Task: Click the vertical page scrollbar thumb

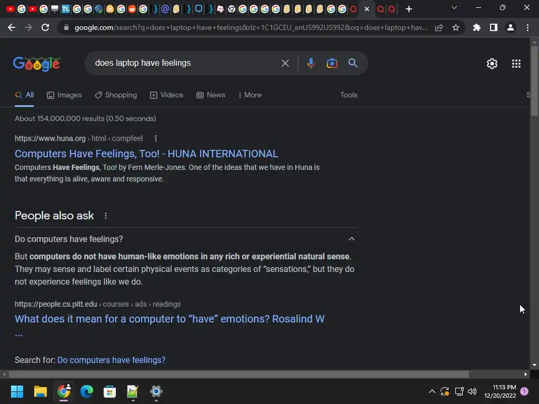Action: (x=534, y=82)
